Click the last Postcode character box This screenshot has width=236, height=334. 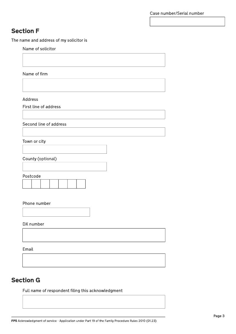coord(81,184)
